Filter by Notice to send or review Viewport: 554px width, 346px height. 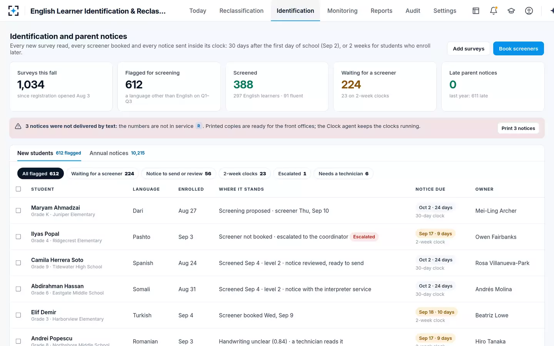point(179,174)
